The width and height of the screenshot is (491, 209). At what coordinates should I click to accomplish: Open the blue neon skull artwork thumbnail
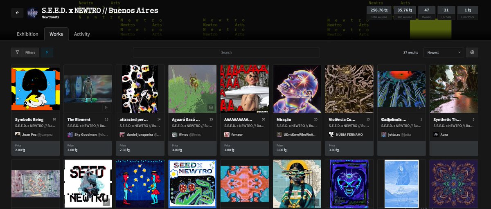pos(350,184)
